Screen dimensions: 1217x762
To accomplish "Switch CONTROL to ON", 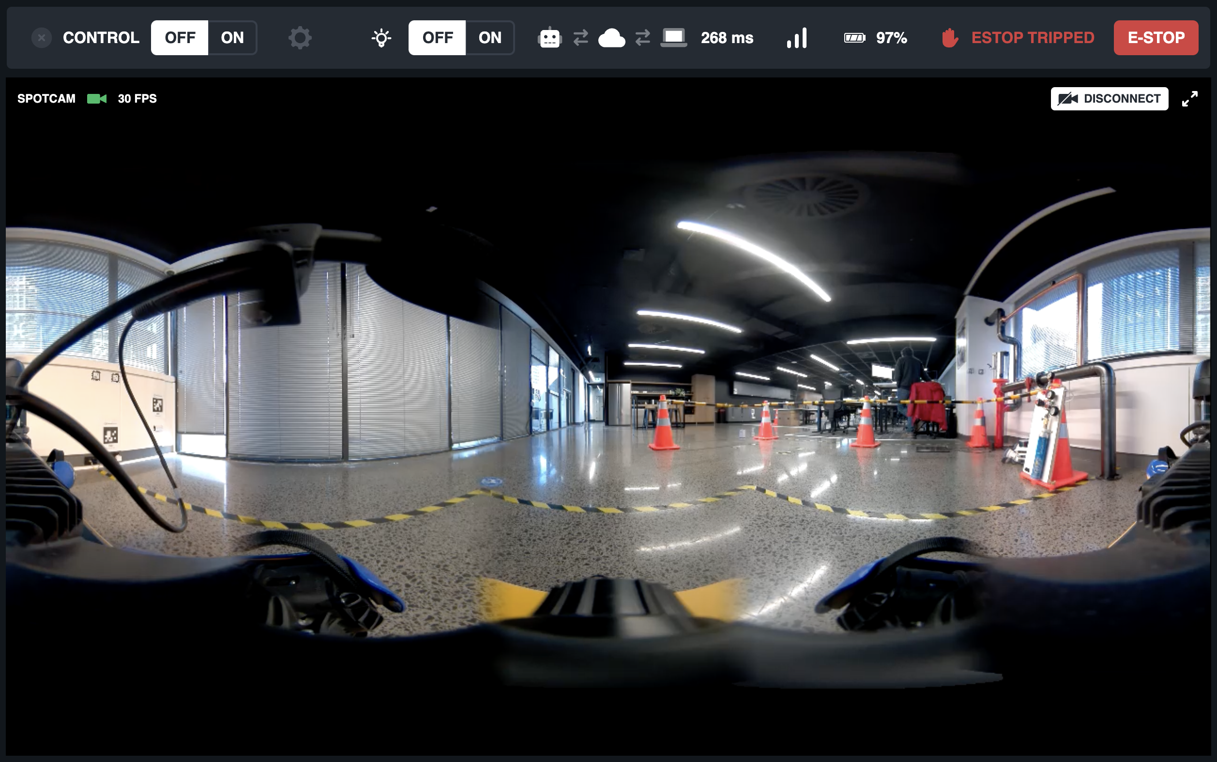I will tap(232, 38).
